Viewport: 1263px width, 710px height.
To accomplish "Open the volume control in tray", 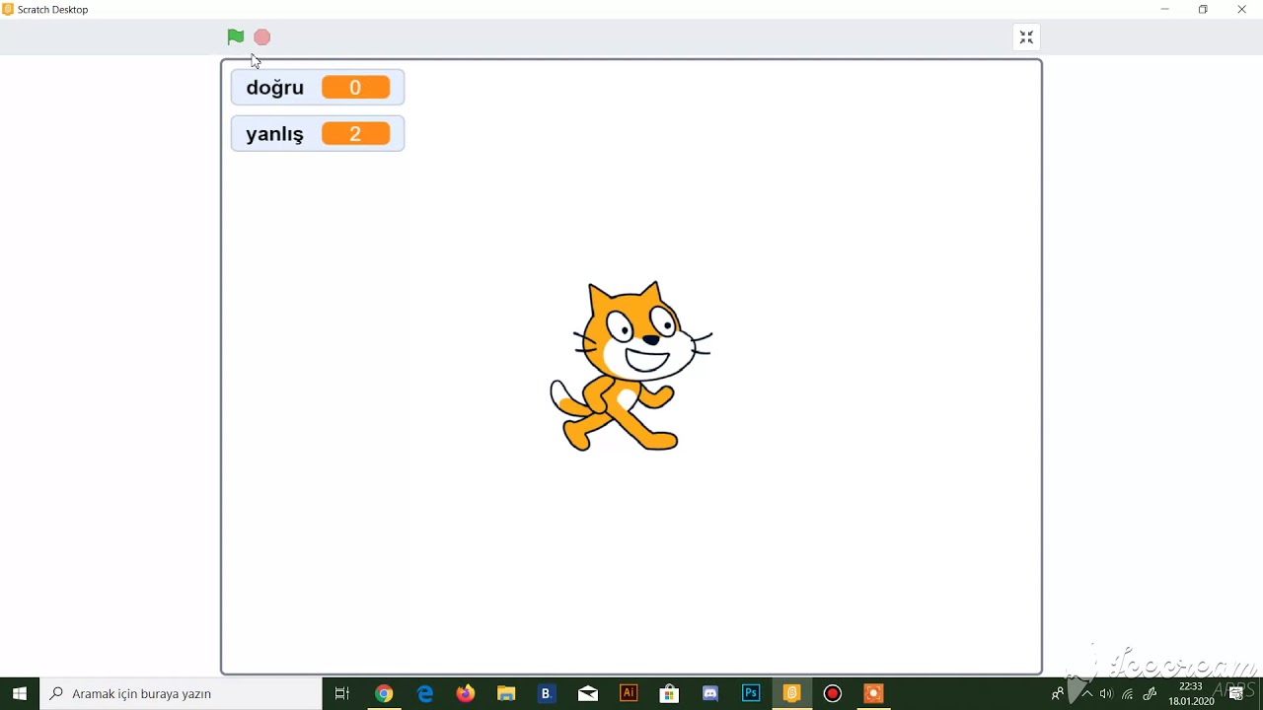I will click(1106, 694).
